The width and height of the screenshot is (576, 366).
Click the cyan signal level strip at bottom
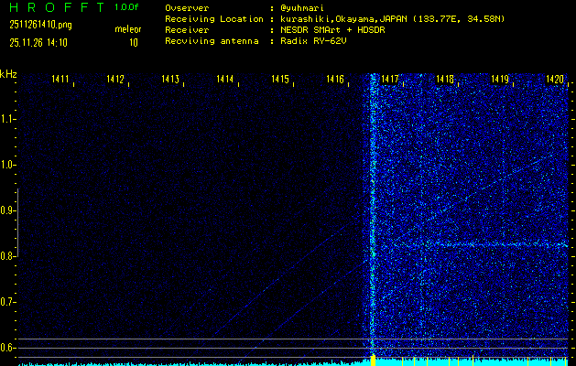275,362
